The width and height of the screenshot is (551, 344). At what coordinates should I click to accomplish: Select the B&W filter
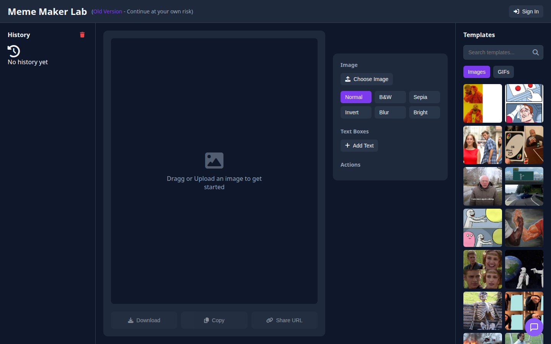(390, 97)
